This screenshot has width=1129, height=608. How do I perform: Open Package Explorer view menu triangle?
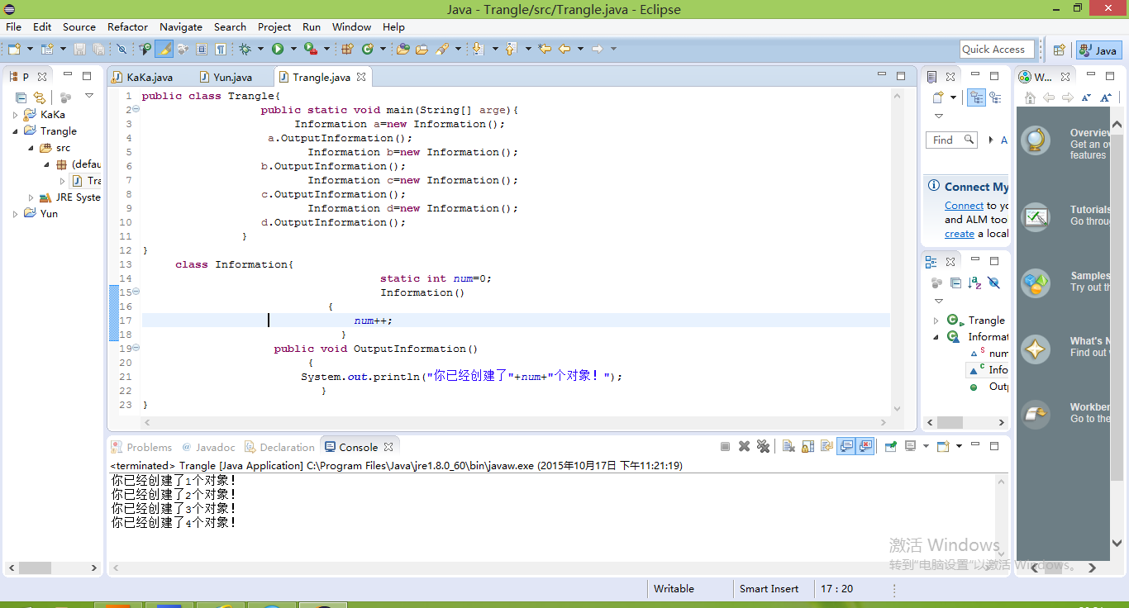pos(89,96)
